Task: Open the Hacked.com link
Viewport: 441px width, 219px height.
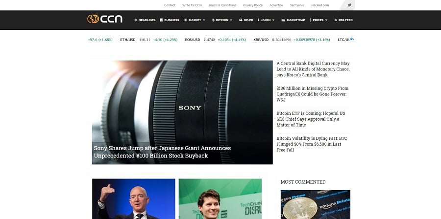Action: click(x=320, y=5)
